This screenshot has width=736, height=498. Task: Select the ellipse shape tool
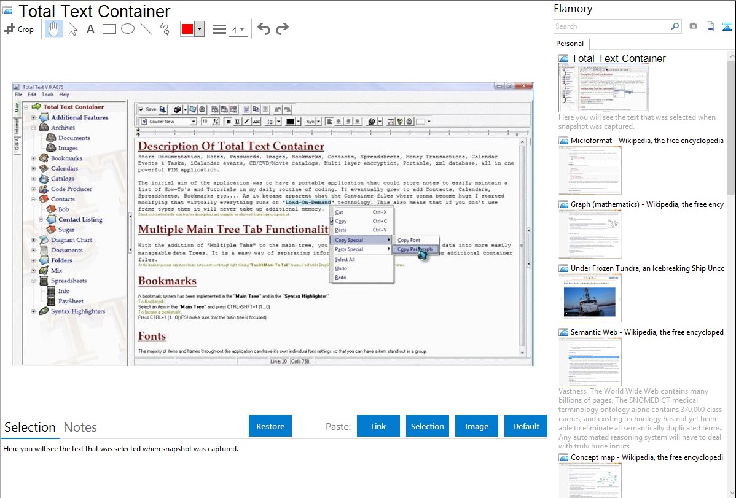point(127,29)
